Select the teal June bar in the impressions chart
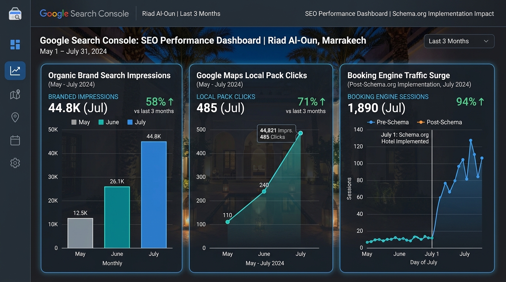 coord(117,217)
